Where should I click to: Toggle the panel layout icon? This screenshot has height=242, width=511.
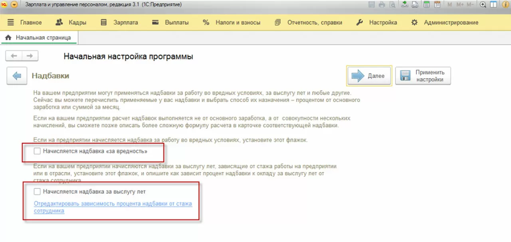pyautogui.click(x=493, y=5)
